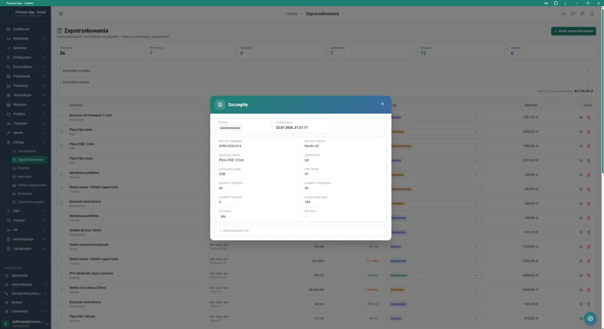Open the Wszystkie projekty dropdown
The image size is (604, 329).
click(x=326, y=71)
